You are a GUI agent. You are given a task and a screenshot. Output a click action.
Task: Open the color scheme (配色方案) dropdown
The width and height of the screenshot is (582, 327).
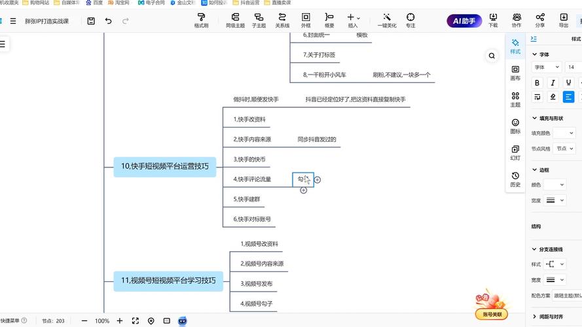pos(567,296)
